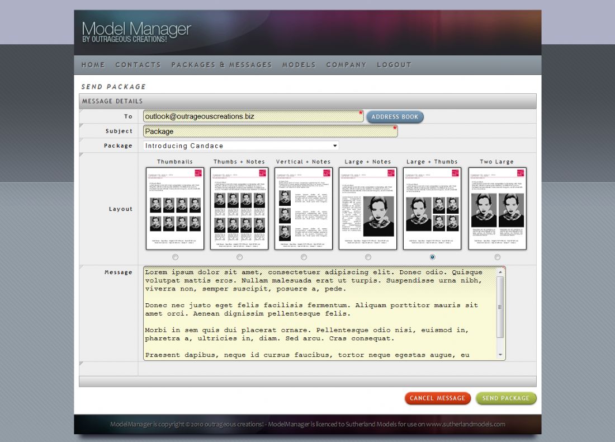Screen dimensions: 615x442
Task: Select the Vertical + Notes radio button
Action: coord(304,257)
